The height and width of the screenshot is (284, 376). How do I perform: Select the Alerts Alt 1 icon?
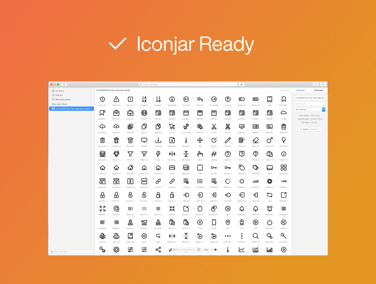coord(103,99)
